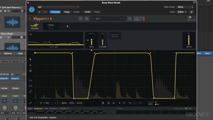This screenshot has width=213, height=120.
Task: Set MIDI Switch to On
Action: click(x=190, y=109)
